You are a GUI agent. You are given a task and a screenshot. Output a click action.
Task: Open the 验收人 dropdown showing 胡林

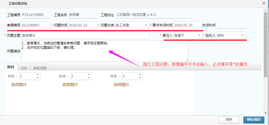pyautogui.click(x=242, y=35)
